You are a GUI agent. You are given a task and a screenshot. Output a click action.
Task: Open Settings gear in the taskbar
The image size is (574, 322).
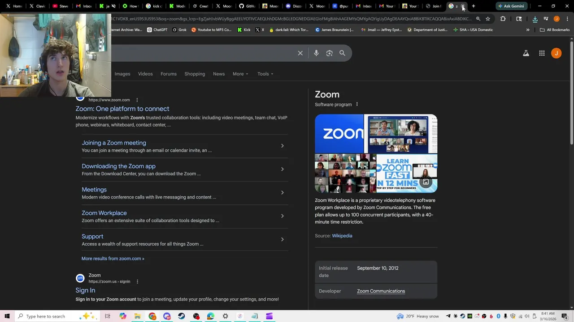pyautogui.click(x=225, y=316)
